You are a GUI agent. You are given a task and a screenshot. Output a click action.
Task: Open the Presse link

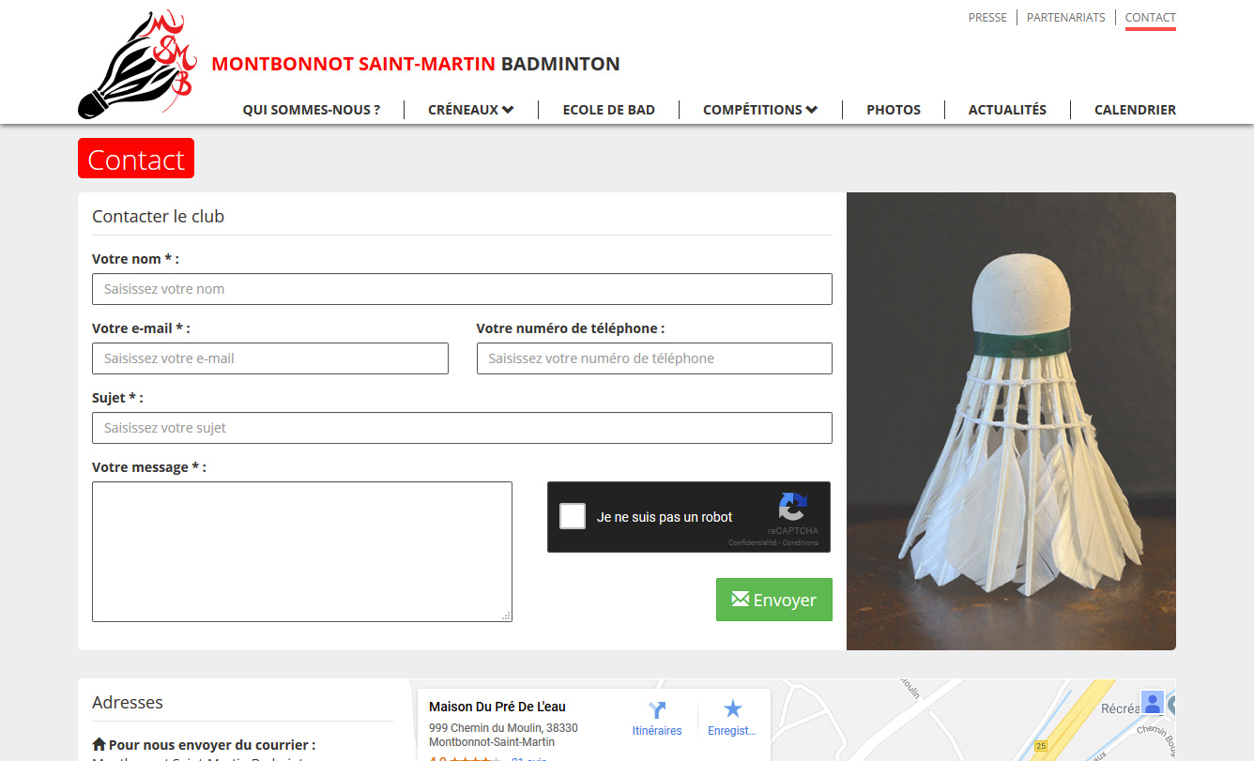click(987, 17)
